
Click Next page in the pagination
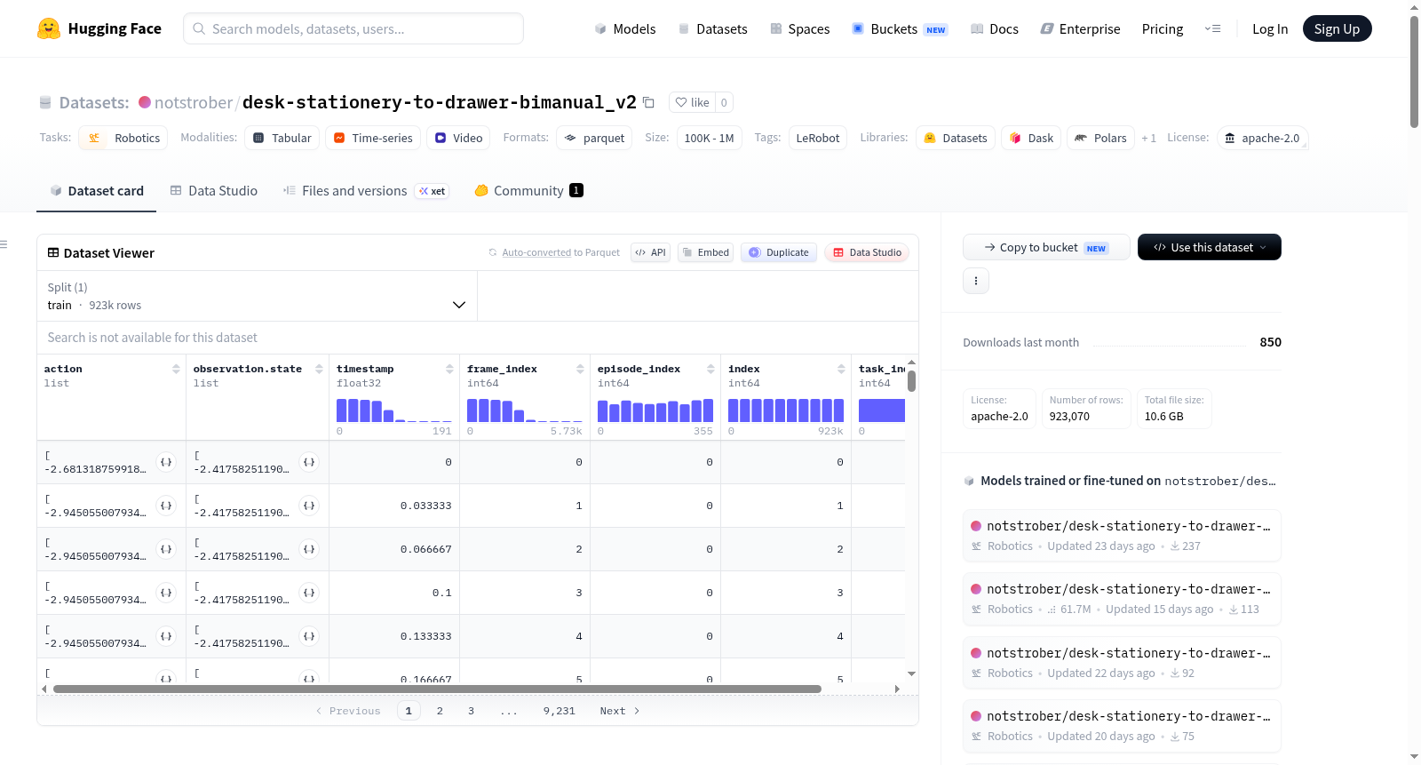pyautogui.click(x=620, y=711)
